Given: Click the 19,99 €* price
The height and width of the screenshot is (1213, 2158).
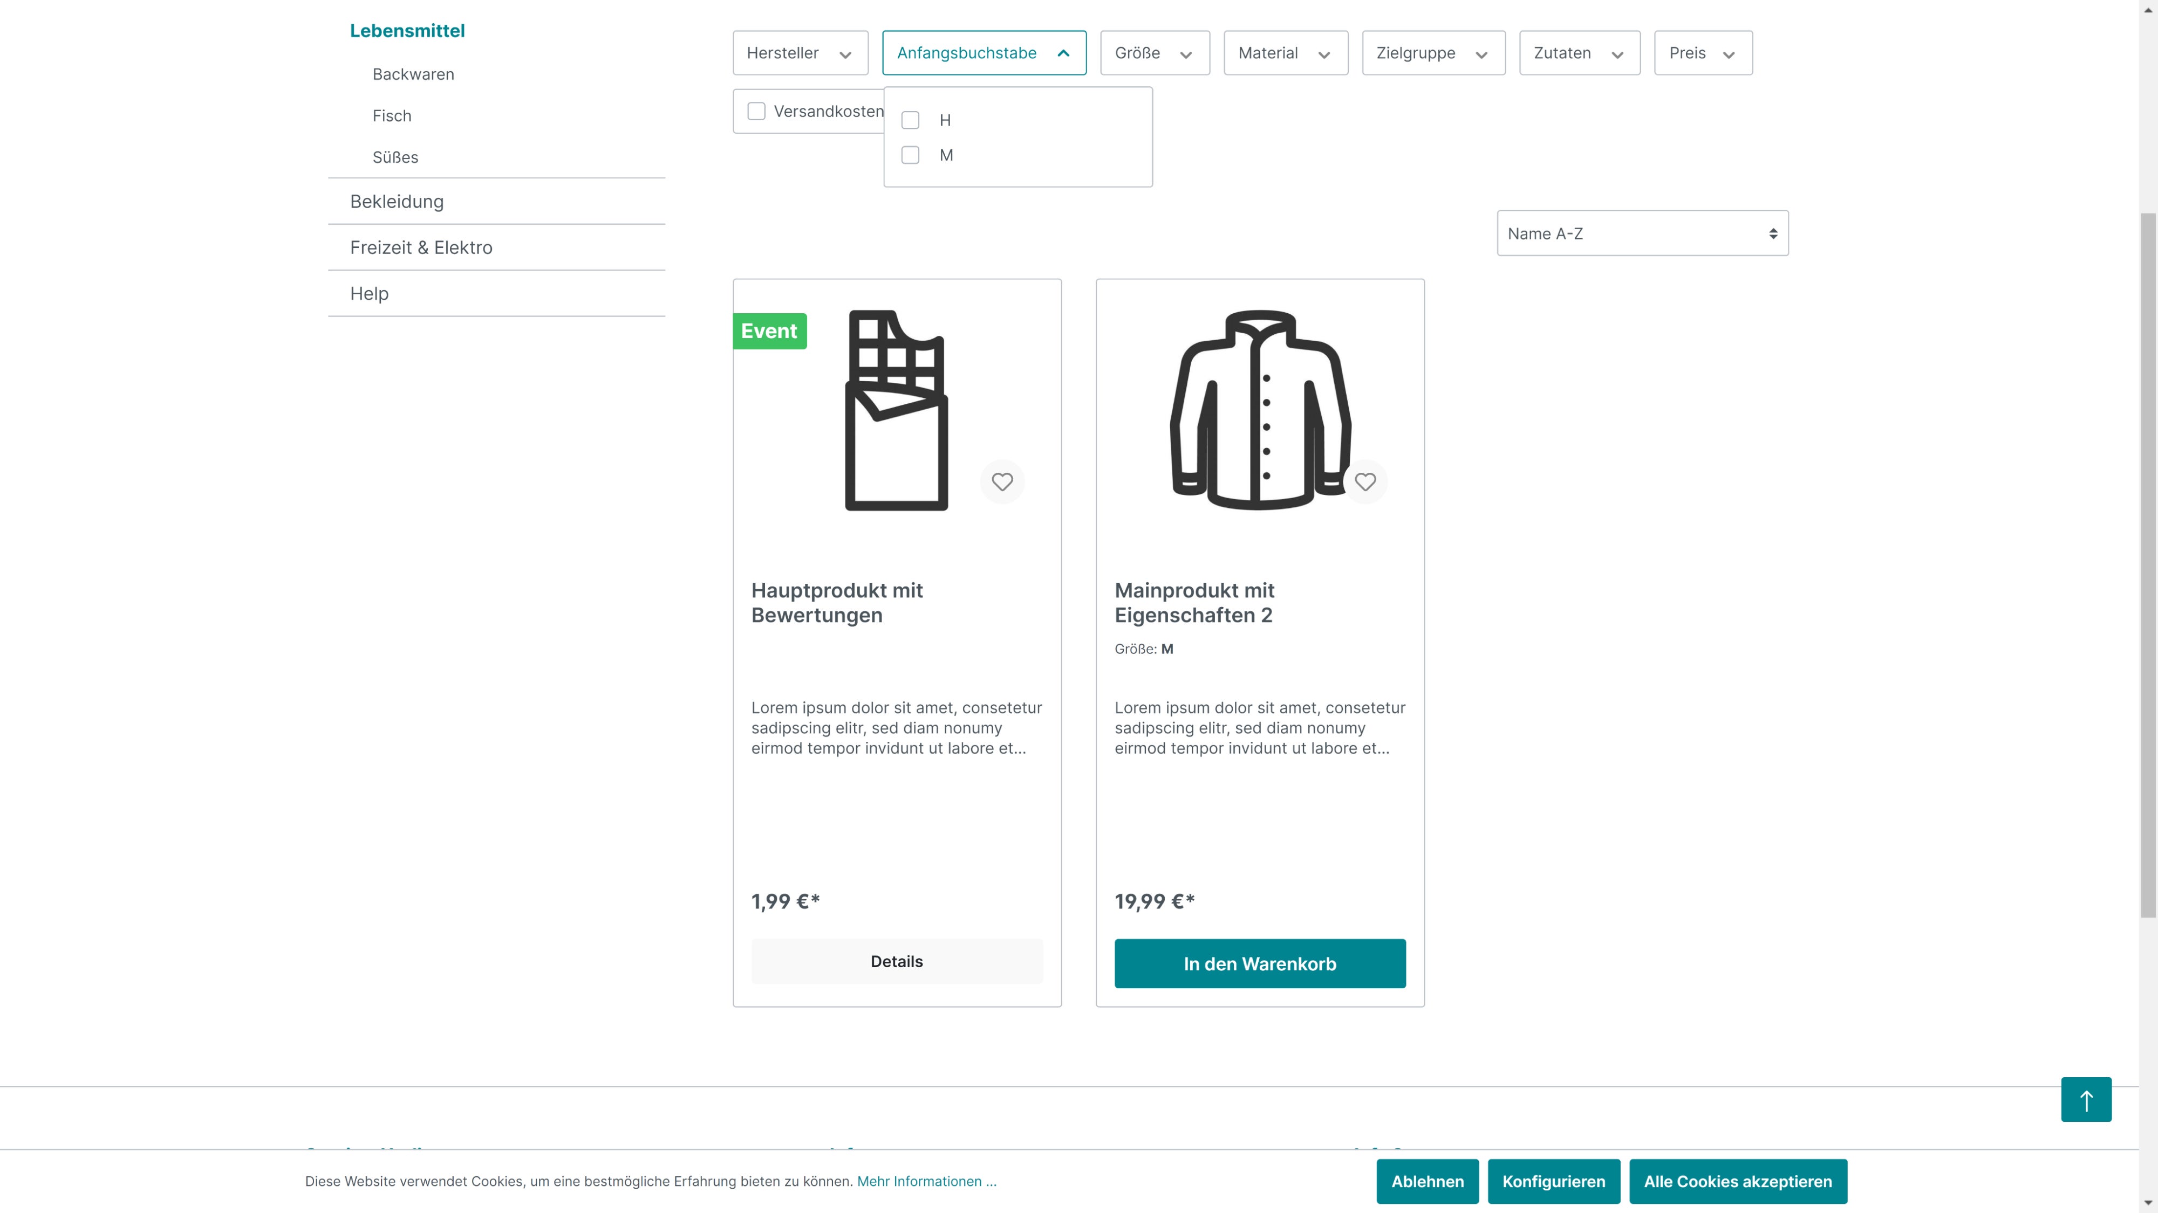Looking at the screenshot, I should tap(1155, 901).
